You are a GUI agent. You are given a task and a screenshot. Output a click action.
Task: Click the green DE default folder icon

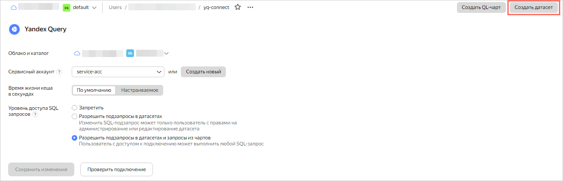point(67,7)
